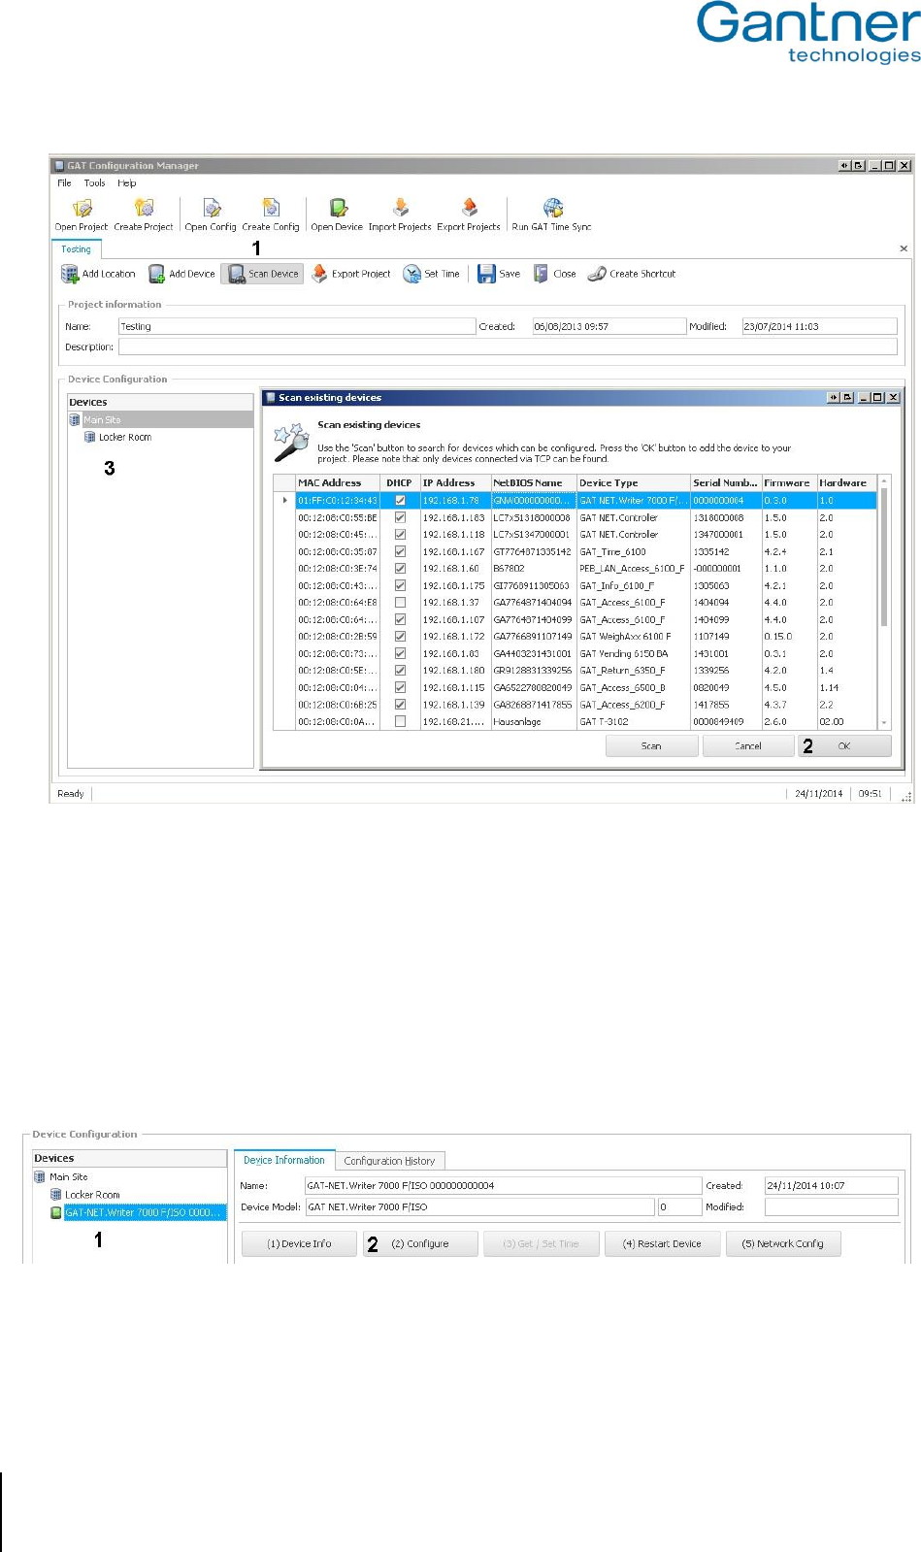This screenshot has height=1552, width=921.
Task: Click the project Name field containing Testing
Action: [297, 326]
